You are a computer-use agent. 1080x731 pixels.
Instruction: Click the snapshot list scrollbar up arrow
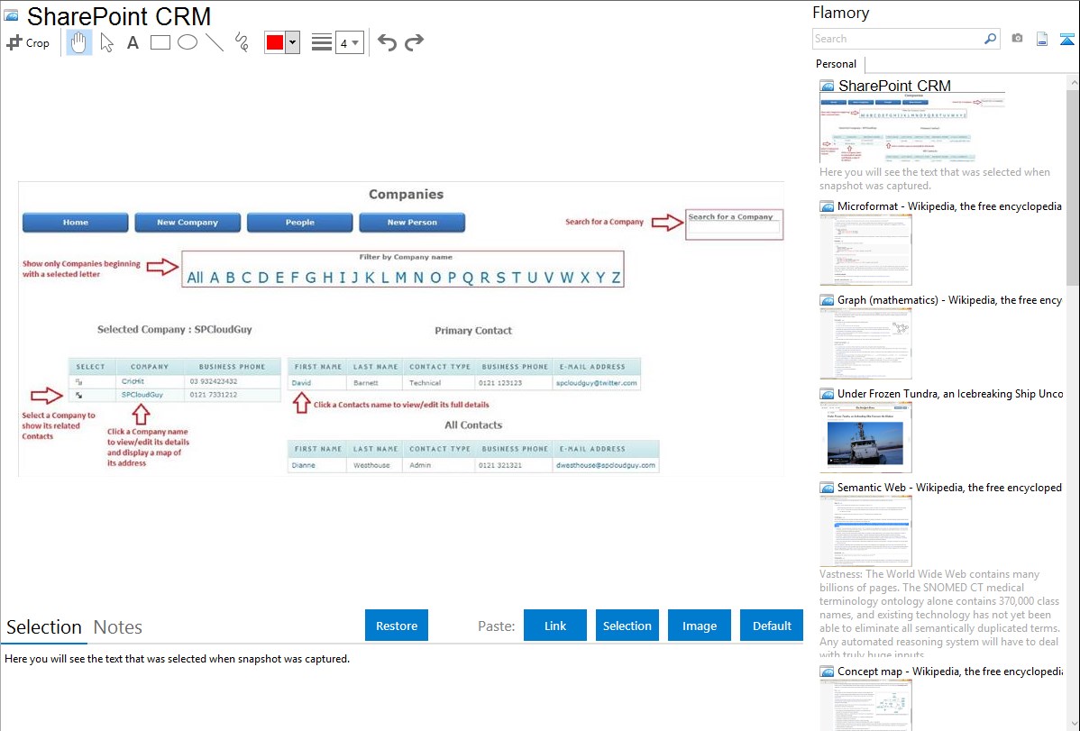click(1073, 82)
